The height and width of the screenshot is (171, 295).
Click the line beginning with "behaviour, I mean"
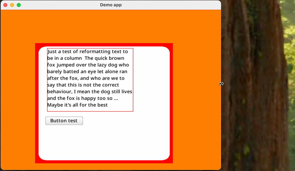pyautogui.click(x=89, y=92)
